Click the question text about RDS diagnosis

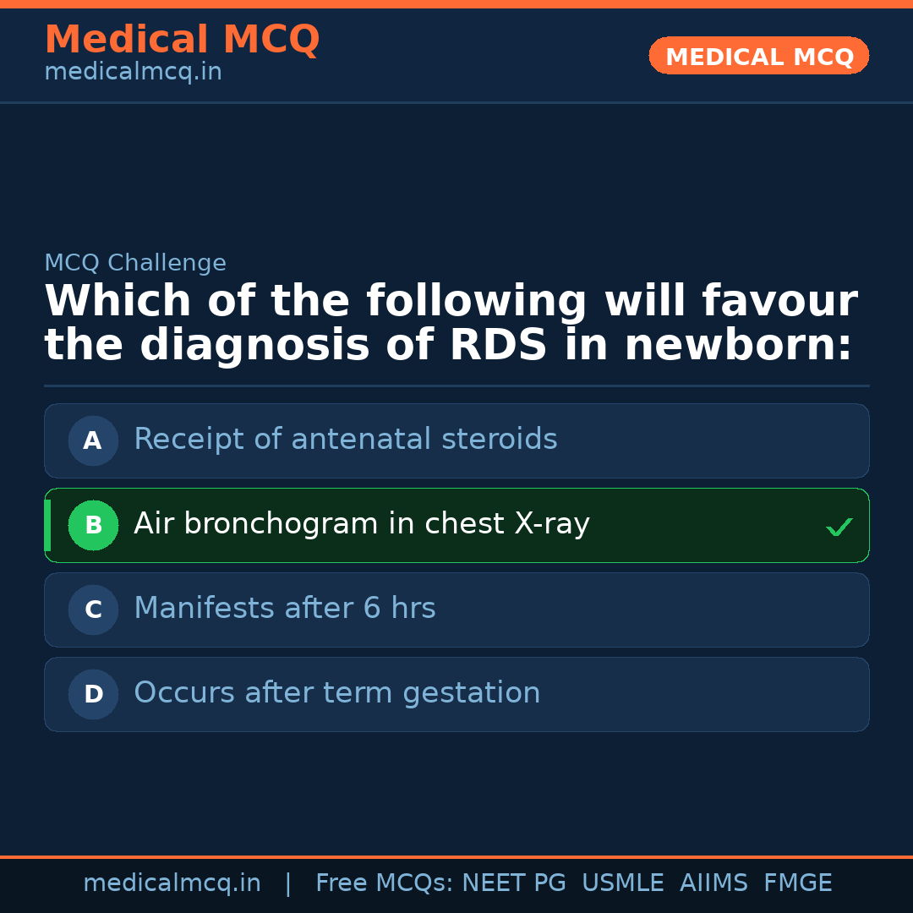point(451,322)
